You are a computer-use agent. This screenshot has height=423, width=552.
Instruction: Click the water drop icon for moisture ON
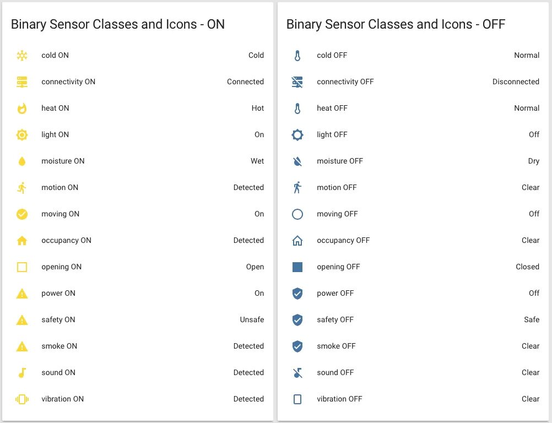(x=22, y=161)
